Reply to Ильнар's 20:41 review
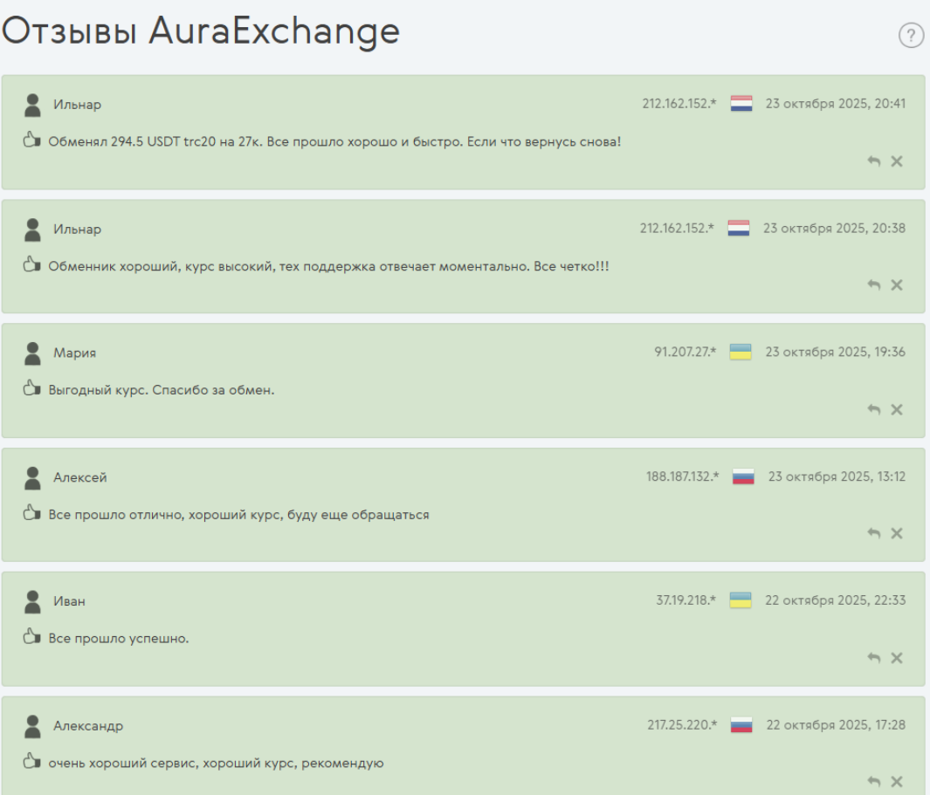Viewport: 930px width, 795px height. click(x=874, y=161)
